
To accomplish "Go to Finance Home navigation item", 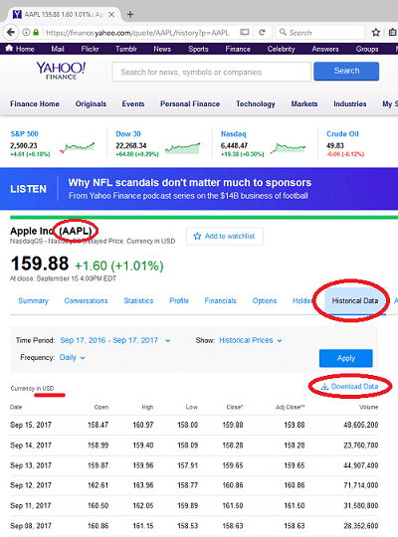I will [x=35, y=103].
